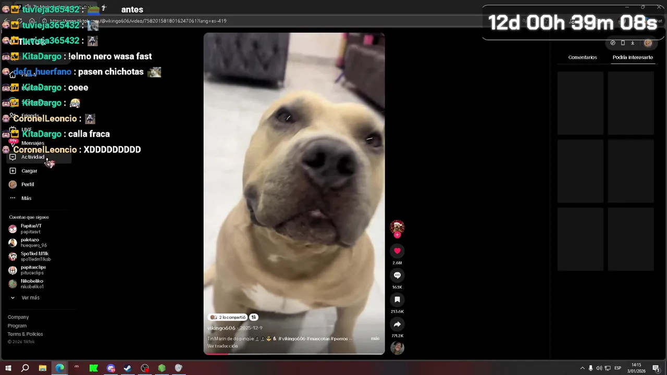Click the volume icon in system tray

[x=599, y=368]
